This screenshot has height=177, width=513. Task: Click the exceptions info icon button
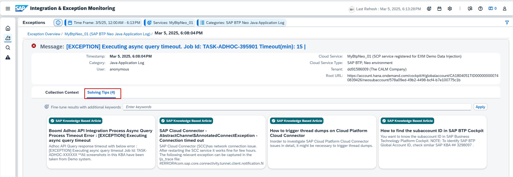pyautogui.click(x=58, y=23)
